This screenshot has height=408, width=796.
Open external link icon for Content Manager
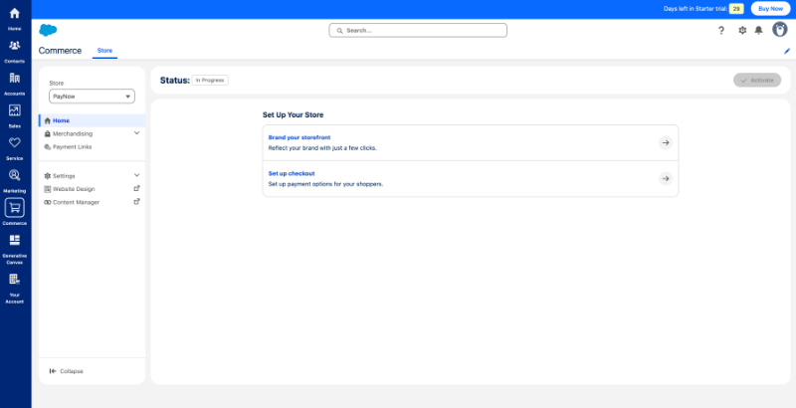pos(136,201)
